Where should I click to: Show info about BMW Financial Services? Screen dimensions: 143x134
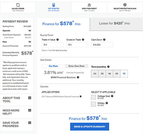click(78, 77)
